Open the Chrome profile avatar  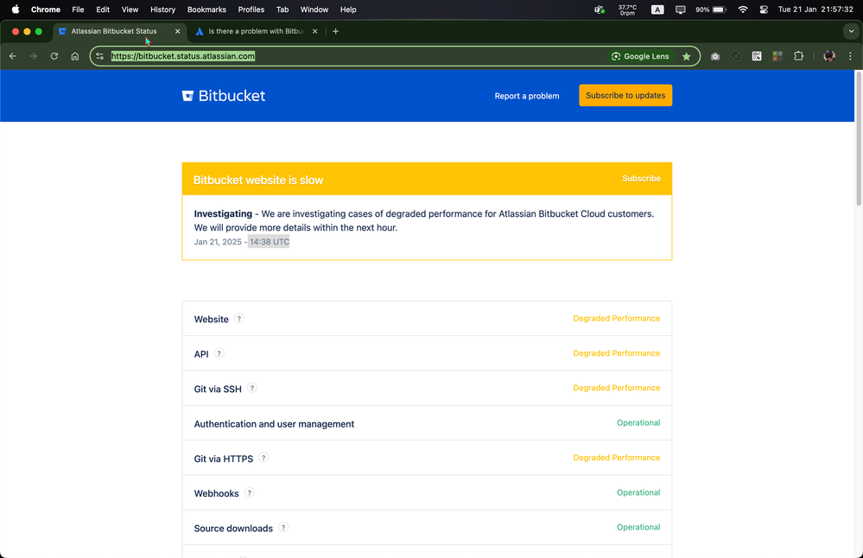[828, 56]
